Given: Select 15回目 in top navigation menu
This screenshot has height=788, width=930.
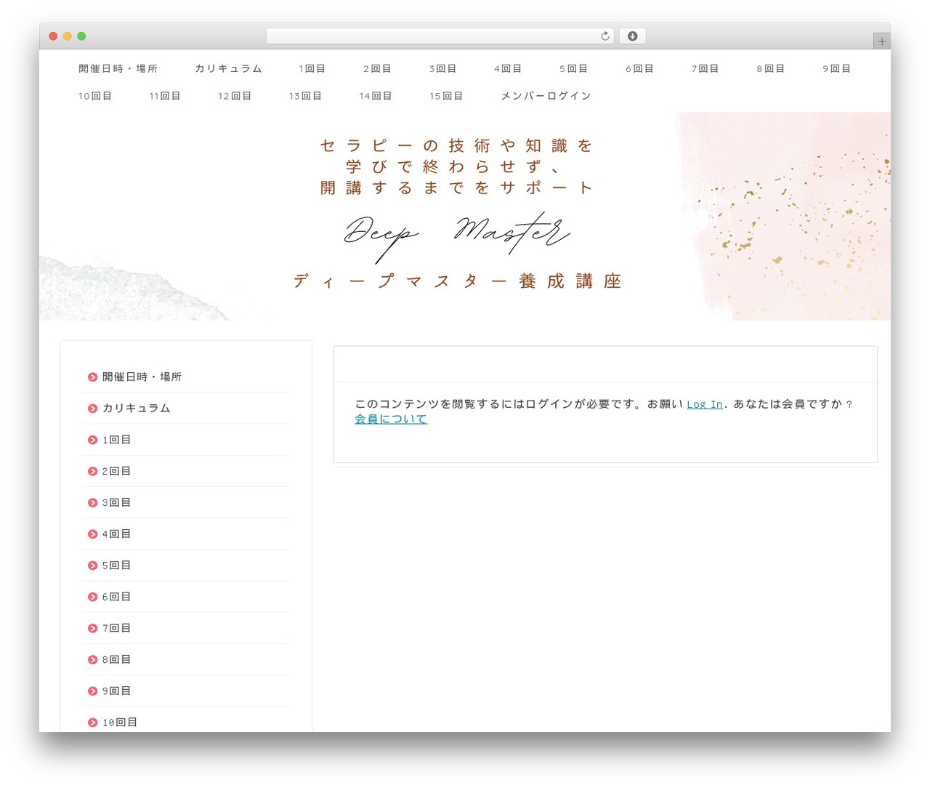Looking at the screenshot, I should (445, 96).
